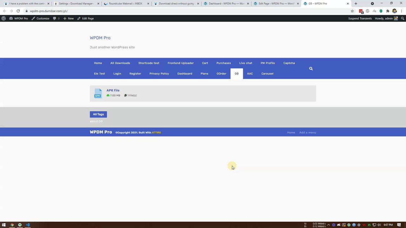Viewport: 406px width, 228px height.
Task: Click the All Tags button
Action: tap(98, 114)
